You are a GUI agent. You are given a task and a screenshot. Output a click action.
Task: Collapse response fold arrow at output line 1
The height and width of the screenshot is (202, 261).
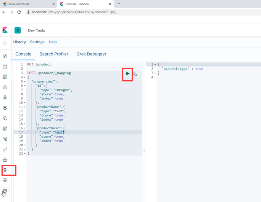tap(155, 64)
